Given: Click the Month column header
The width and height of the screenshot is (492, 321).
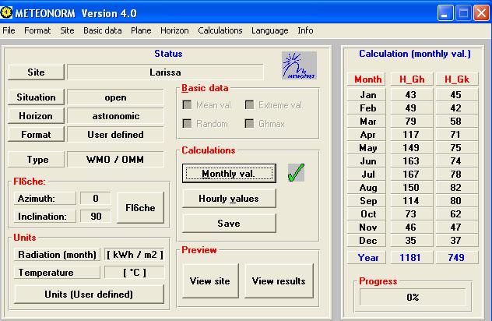Looking at the screenshot, I should [x=367, y=79].
